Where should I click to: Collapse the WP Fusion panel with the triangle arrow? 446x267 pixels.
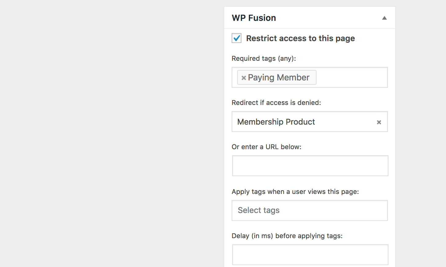[384, 18]
